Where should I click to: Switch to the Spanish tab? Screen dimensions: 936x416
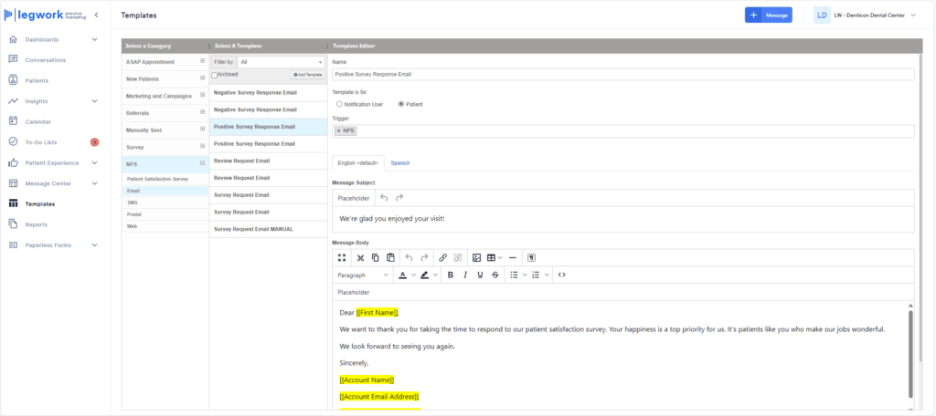point(400,163)
